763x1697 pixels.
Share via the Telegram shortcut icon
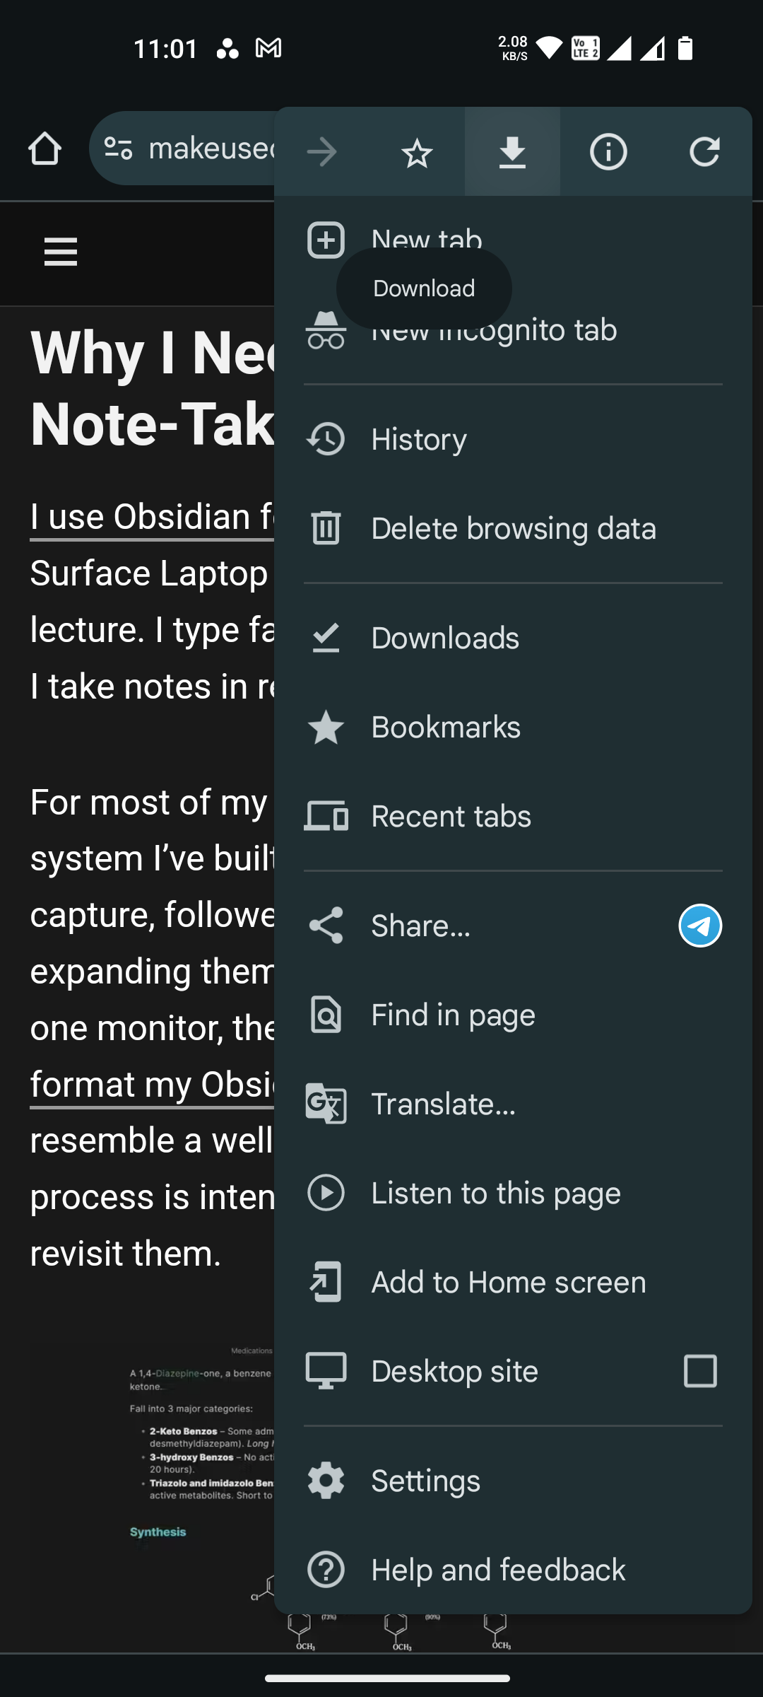pos(700,926)
